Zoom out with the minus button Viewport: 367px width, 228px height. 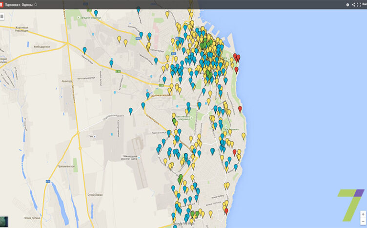tap(363, 222)
